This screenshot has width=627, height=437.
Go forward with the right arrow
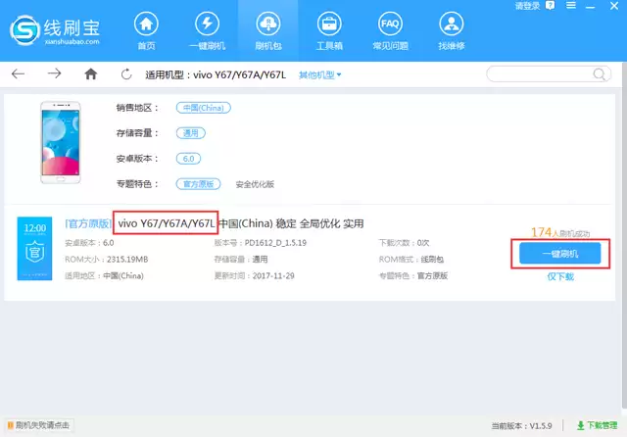click(x=54, y=73)
